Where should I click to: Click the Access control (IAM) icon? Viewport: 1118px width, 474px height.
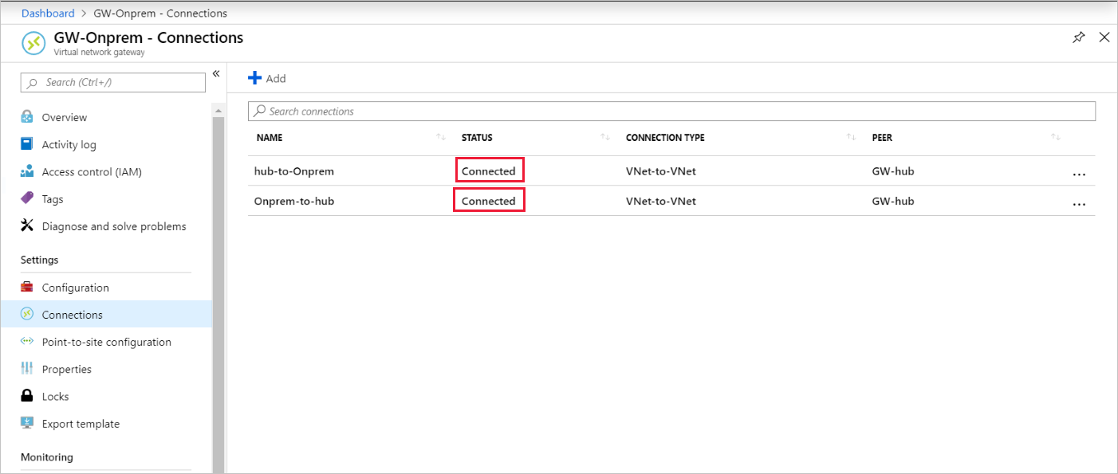click(27, 171)
